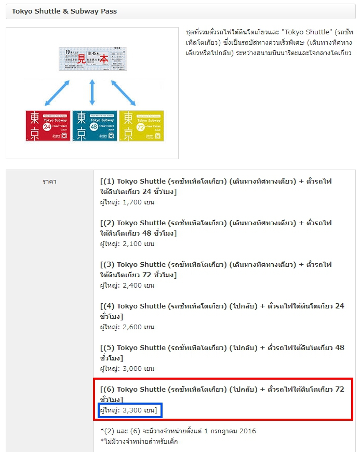Screen dimensions: 361x452
Task: Select the blue 48-hour Tokyo Subway ticket
Action: (x=95, y=126)
